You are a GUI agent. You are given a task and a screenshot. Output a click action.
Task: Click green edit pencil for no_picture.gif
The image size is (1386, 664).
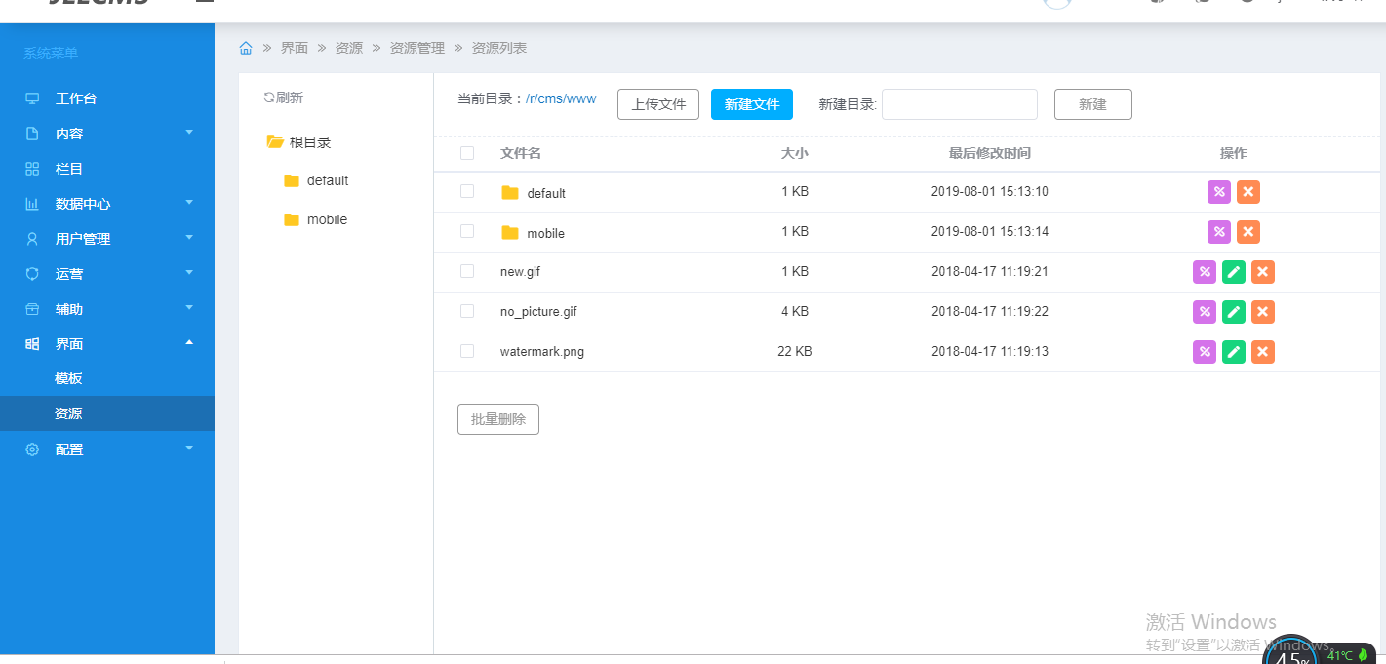pos(1234,312)
